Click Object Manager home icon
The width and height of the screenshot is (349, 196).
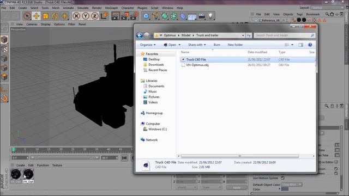click(x=332, y=14)
